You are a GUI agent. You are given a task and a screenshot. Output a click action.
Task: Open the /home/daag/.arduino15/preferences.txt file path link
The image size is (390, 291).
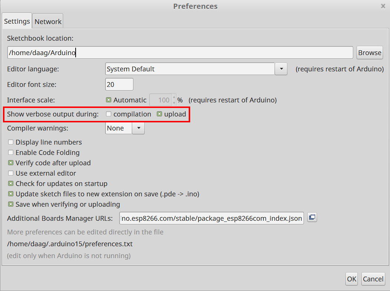coord(70,244)
